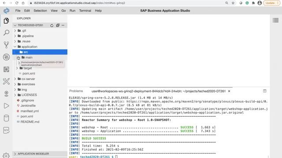
Task: Open the crossed tools icon in activity bar
Action: tap(6, 81)
